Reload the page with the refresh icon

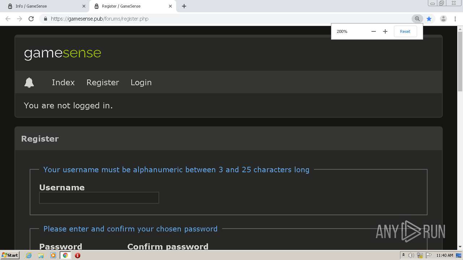pos(31,19)
